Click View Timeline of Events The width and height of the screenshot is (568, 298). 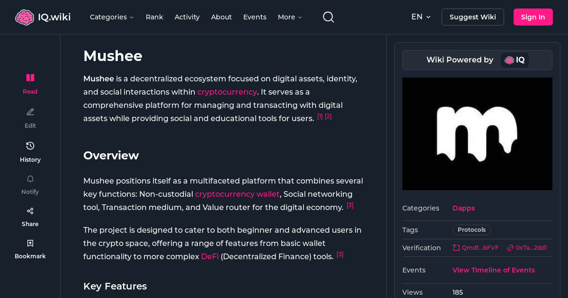click(493, 270)
